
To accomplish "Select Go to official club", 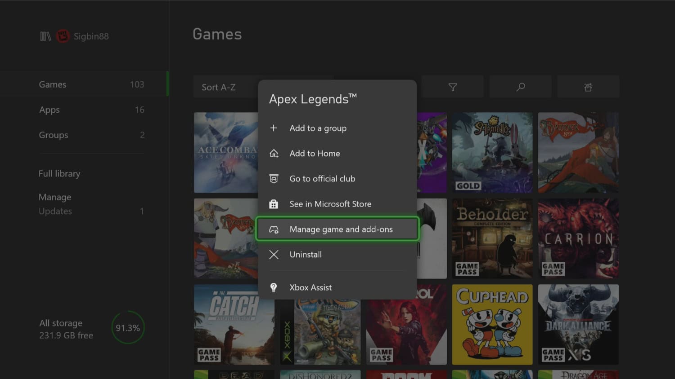I will 337,179.
